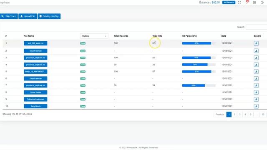Click the 12/08/2021 date in row 1
The width and height of the screenshot is (267, 150).
point(227,43)
